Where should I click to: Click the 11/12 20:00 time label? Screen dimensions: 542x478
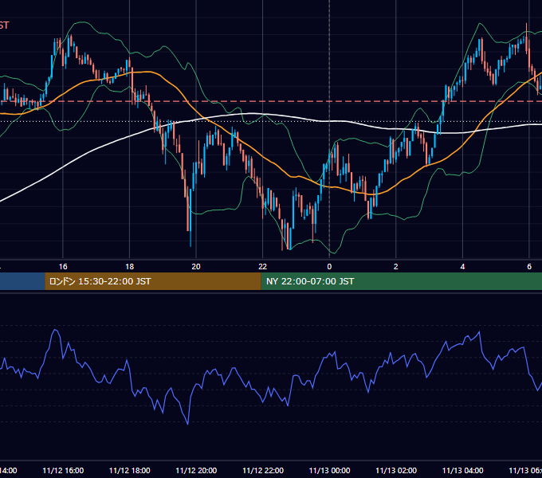(196, 471)
